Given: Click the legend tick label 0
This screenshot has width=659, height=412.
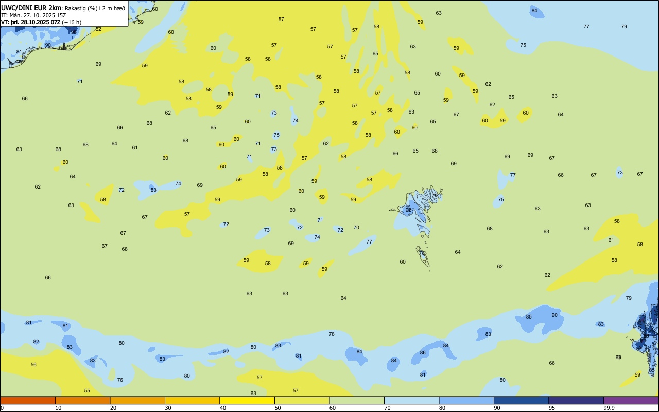Looking at the screenshot, I should [x=2, y=408].
